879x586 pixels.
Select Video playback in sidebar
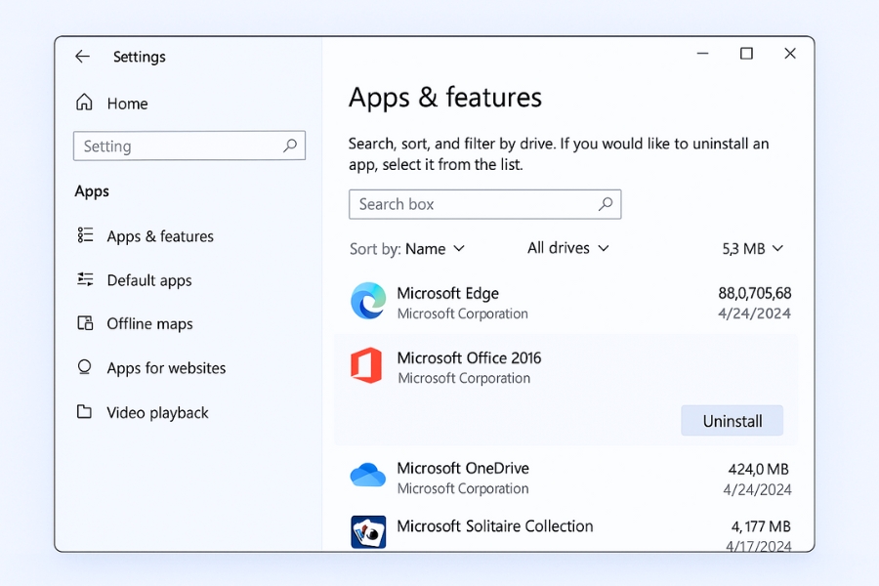pos(157,413)
